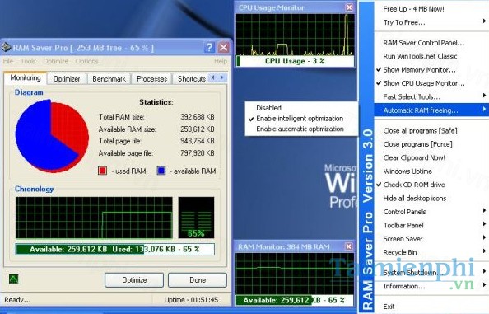Open the Help menu
489x314 pixels.
pos(221,61)
